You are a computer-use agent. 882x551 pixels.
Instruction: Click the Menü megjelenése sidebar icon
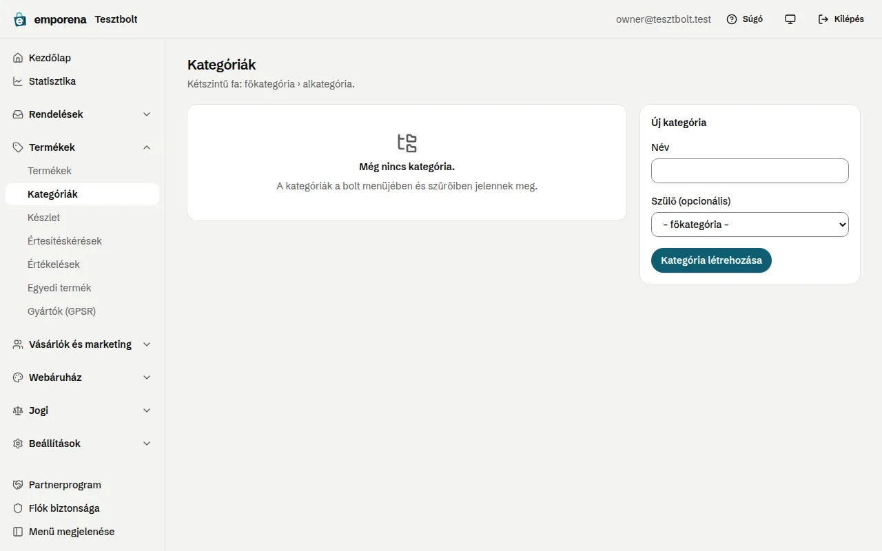coord(18,532)
